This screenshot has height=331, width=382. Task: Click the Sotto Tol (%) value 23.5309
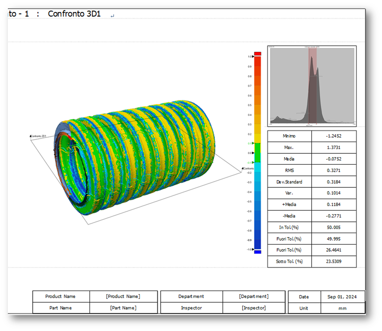click(x=333, y=261)
